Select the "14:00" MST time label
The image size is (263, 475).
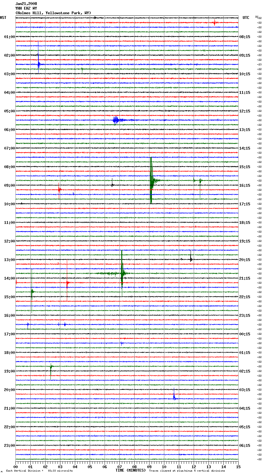10,278
